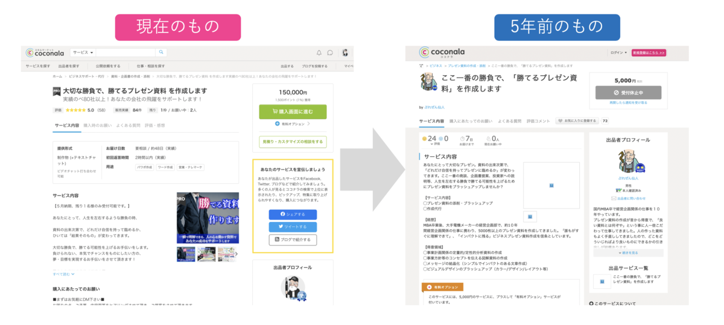Click the gray 受付休止中 button
Image resolution: width=724 pixels, height=325 pixels.
pos(628,92)
